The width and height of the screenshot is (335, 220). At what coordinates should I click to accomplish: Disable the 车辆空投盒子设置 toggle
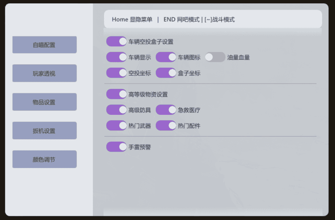click(117, 42)
